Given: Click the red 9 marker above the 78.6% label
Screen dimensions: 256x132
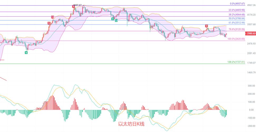Looking at the screenshot, I should [x=206, y=26].
